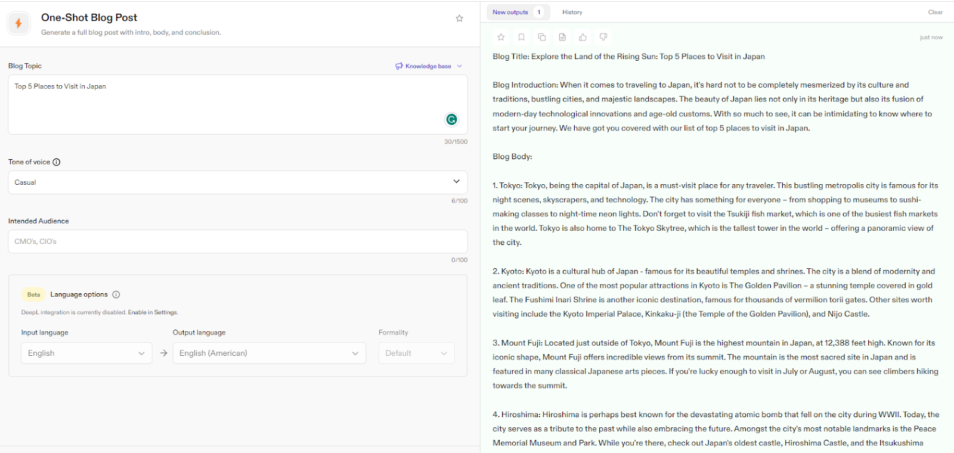
Task: Click the Knowledge base icon
Action: pyautogui.click(x=399, y=66)
